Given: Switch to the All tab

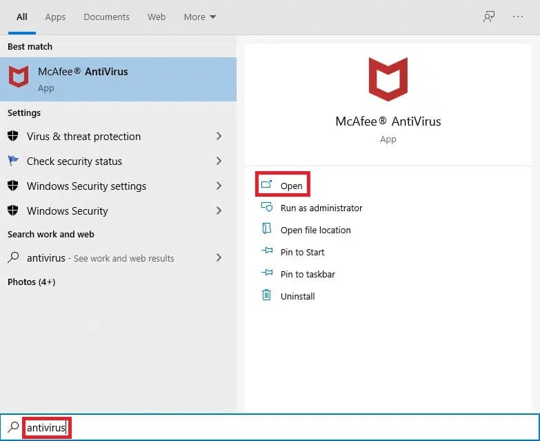Looking at the screenshot, I should pos(21,17).
